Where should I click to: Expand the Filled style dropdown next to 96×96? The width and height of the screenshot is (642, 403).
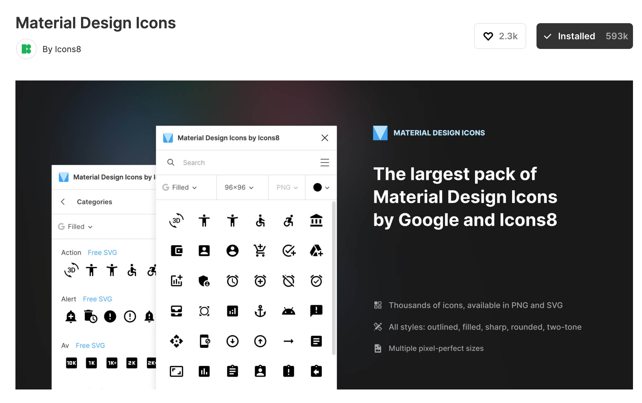point(180,187)
